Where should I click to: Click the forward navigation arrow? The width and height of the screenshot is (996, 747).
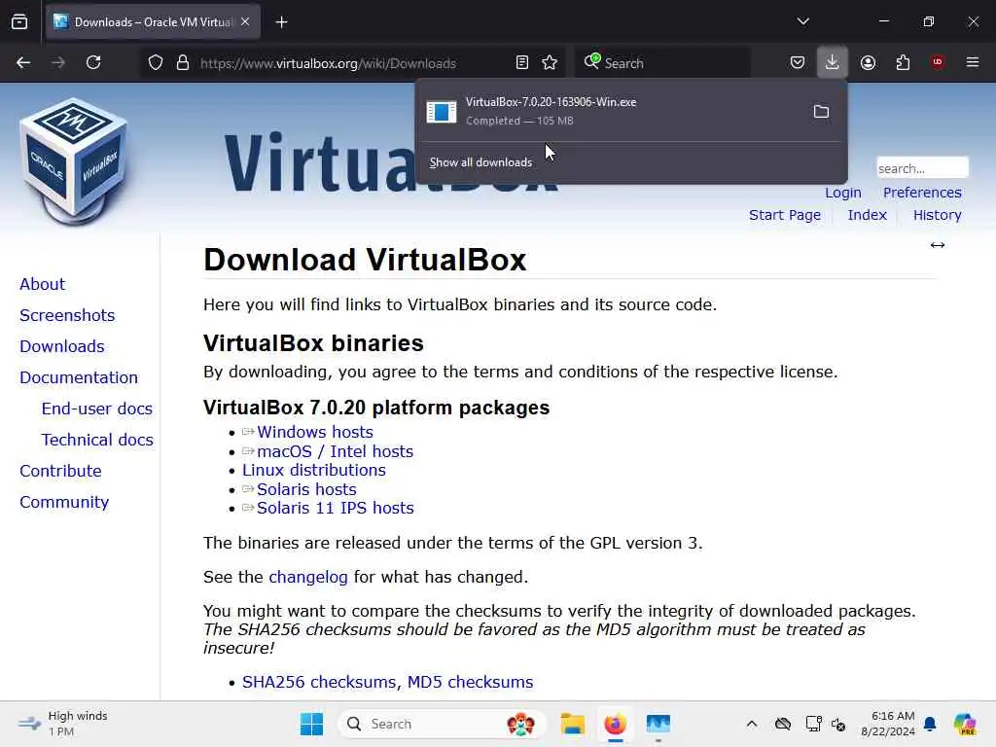pyautogui.click(x=58, y=62)
